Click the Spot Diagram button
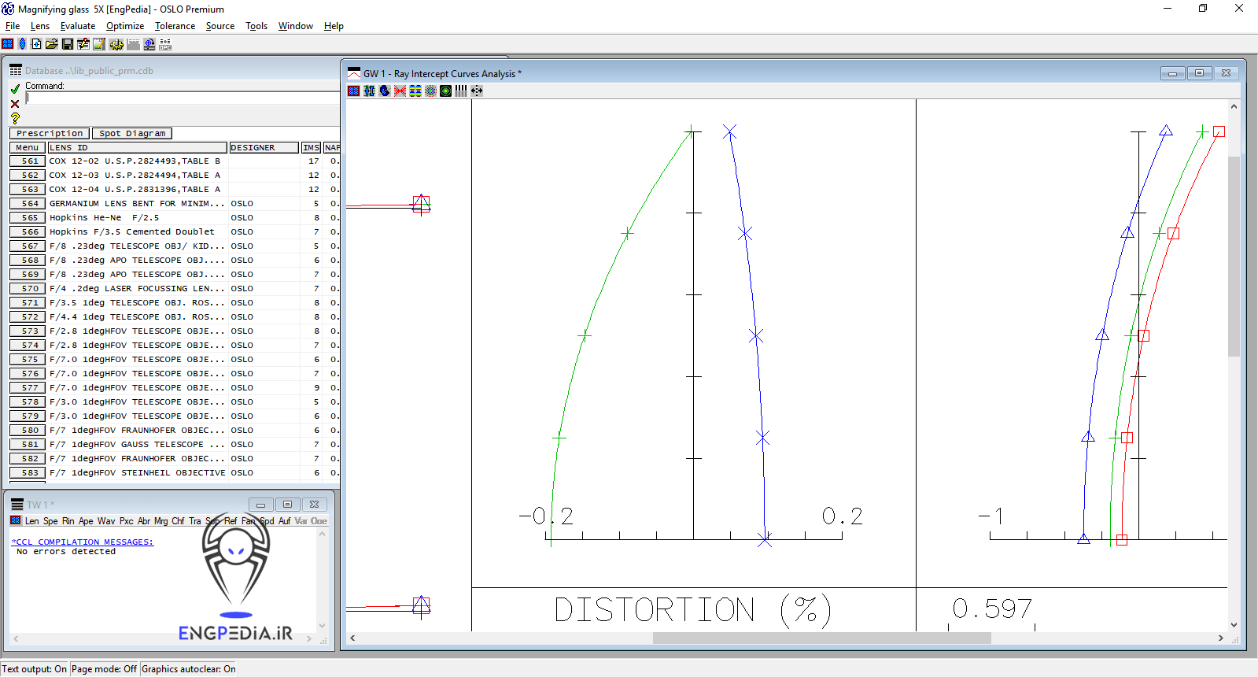The image size is (1258, 677). click(132, 134)
